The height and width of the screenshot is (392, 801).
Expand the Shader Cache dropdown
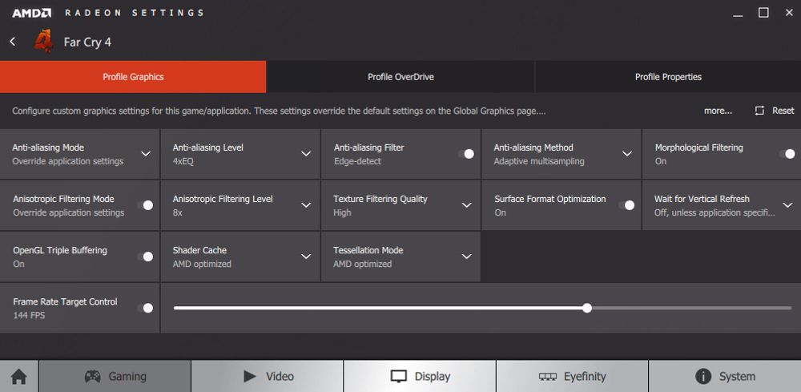coord(306,257)
